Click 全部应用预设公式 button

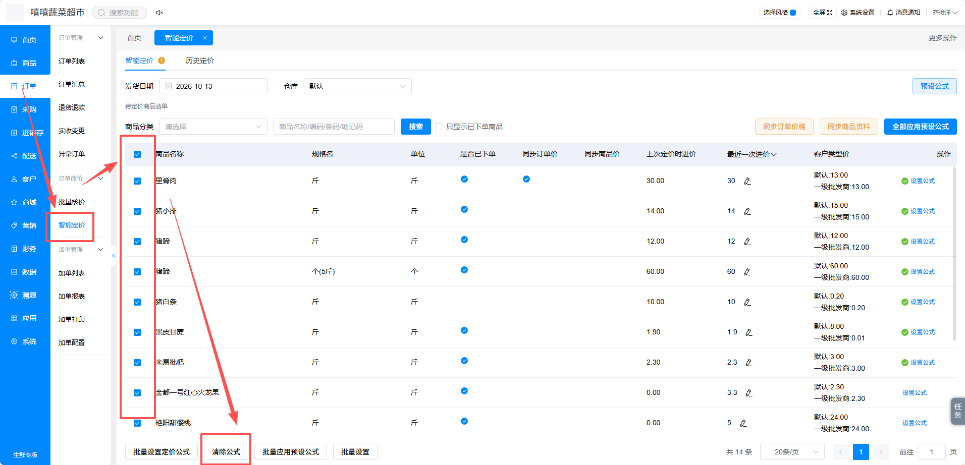[920, 127]
